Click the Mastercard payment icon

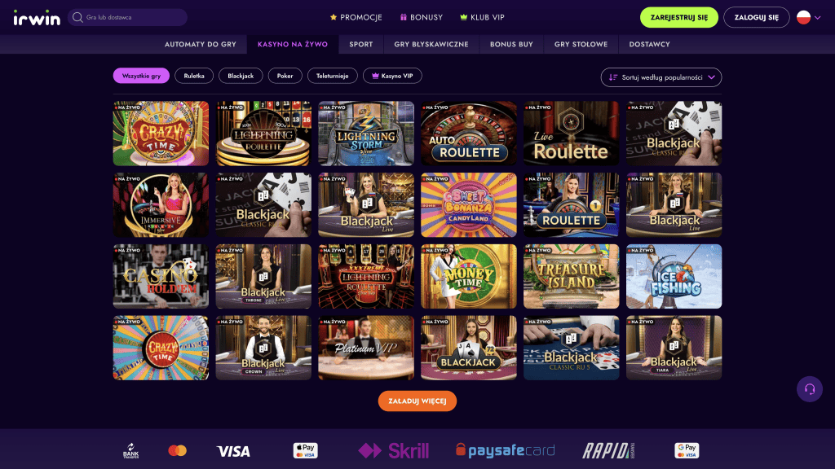177,451
